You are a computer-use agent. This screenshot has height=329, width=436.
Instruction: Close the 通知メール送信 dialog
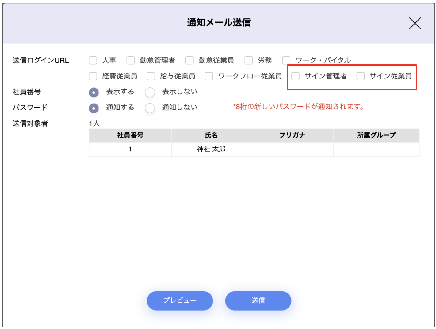(415, 23)
